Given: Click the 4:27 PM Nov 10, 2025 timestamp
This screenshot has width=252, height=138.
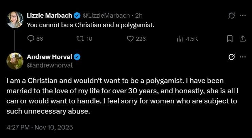Looking at the screenshot, I should (40, 127).
